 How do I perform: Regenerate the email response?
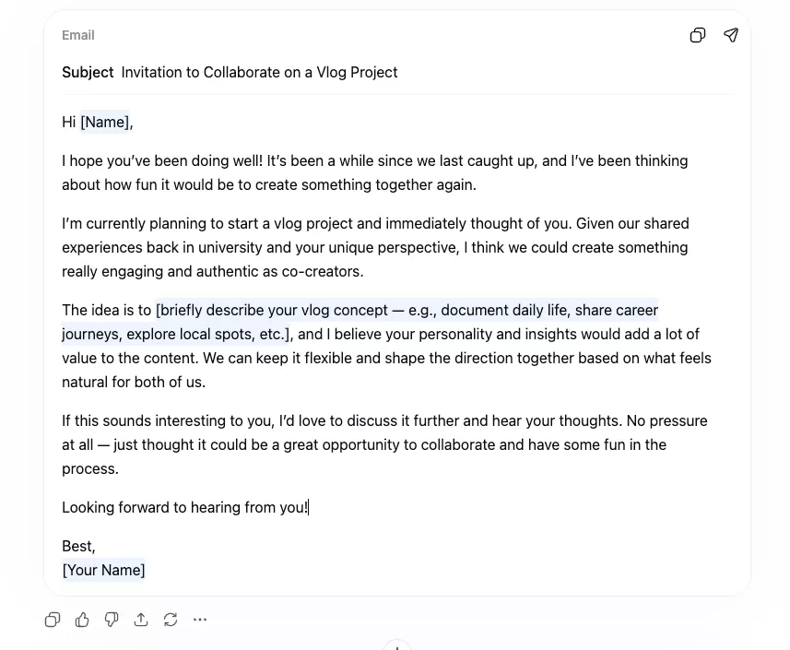(x=171, y=620)
